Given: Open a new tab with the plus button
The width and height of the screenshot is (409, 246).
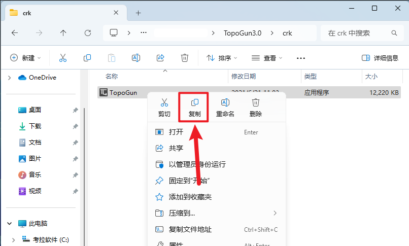Looking at the screenshot, I should (x=138, y=13).
